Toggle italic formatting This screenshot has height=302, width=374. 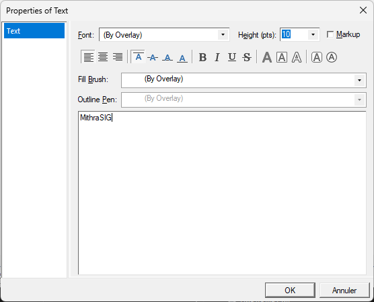(x=217, y=57)
